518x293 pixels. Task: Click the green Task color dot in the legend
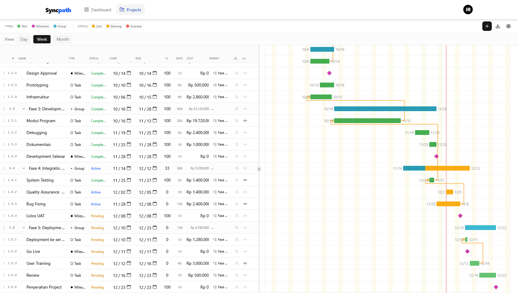tap(19, 26)
